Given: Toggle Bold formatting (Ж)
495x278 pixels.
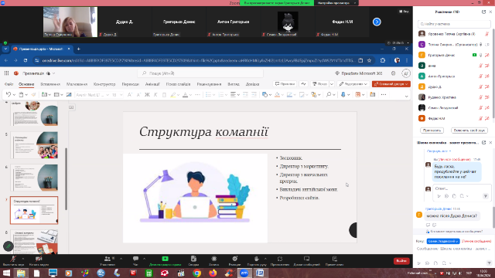Looking at the screenshot, I should 147,94.
